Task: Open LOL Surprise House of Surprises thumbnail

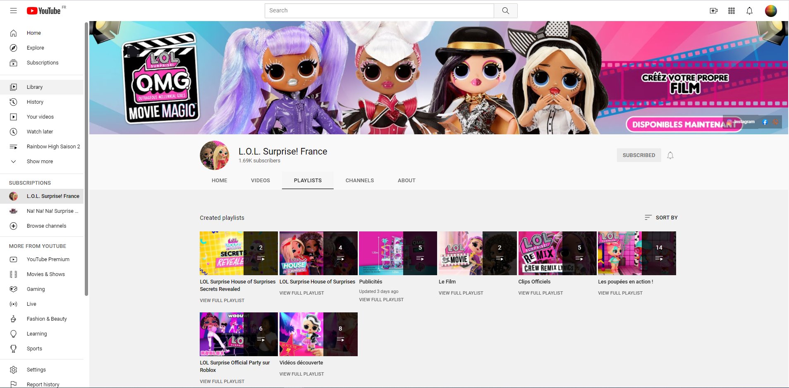Action: [318, 253]
